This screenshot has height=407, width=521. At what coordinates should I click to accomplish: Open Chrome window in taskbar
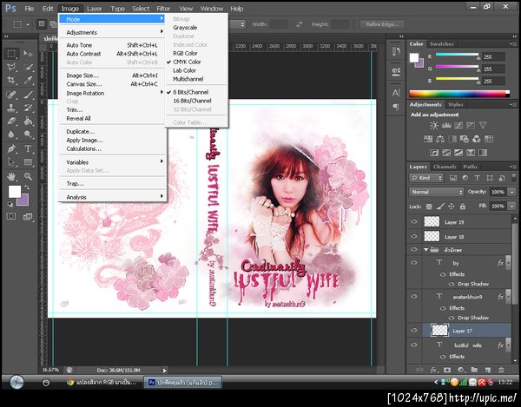102,383
